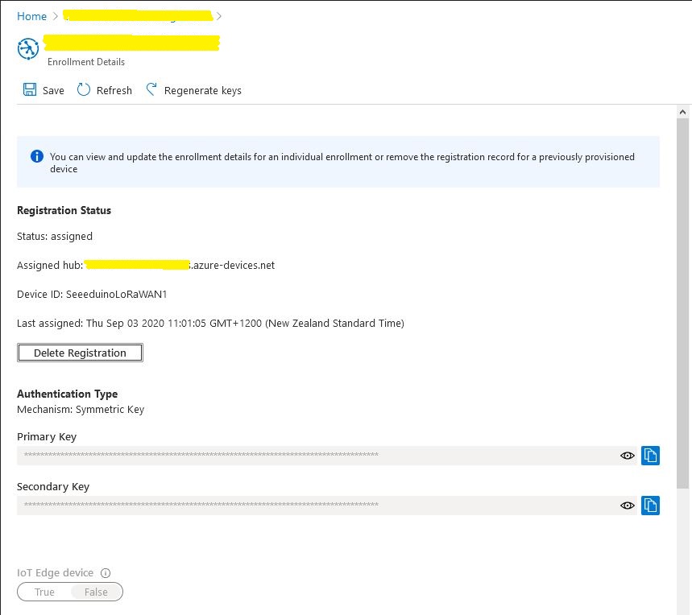Click the Regenerate keys text label
Image resolution: width=692 pixels, height=615 pixels.
[x=202, y=91]
